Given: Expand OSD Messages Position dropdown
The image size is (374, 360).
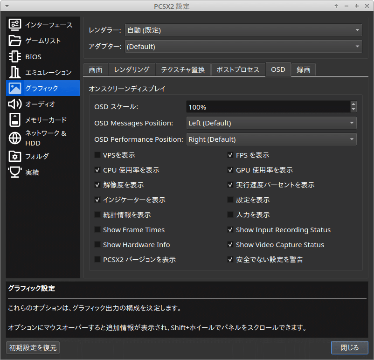Looking at the screenshot, I should click(x=271, y=123).
